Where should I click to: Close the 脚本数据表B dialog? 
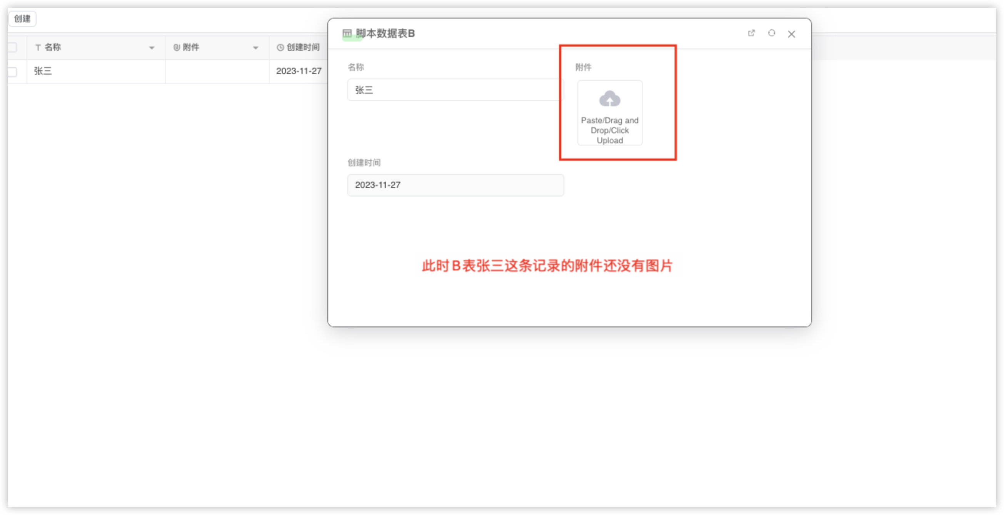(791, 34)
